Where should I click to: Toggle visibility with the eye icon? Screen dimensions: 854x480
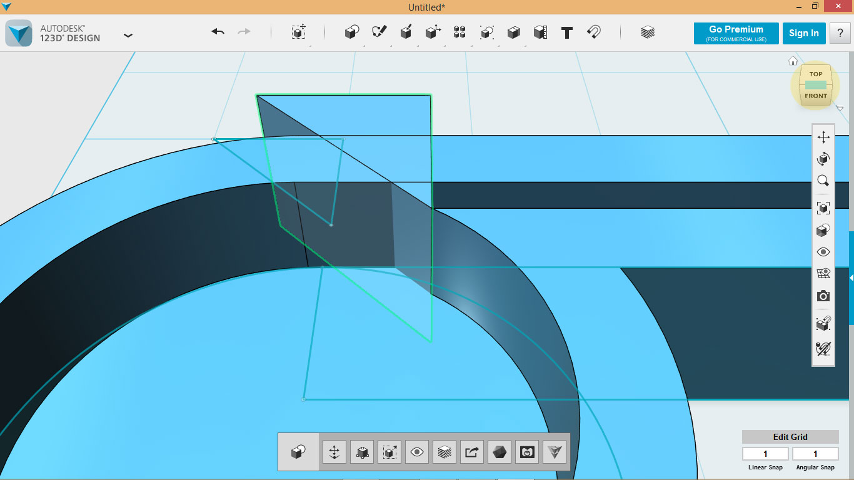[x=823, y=251]
